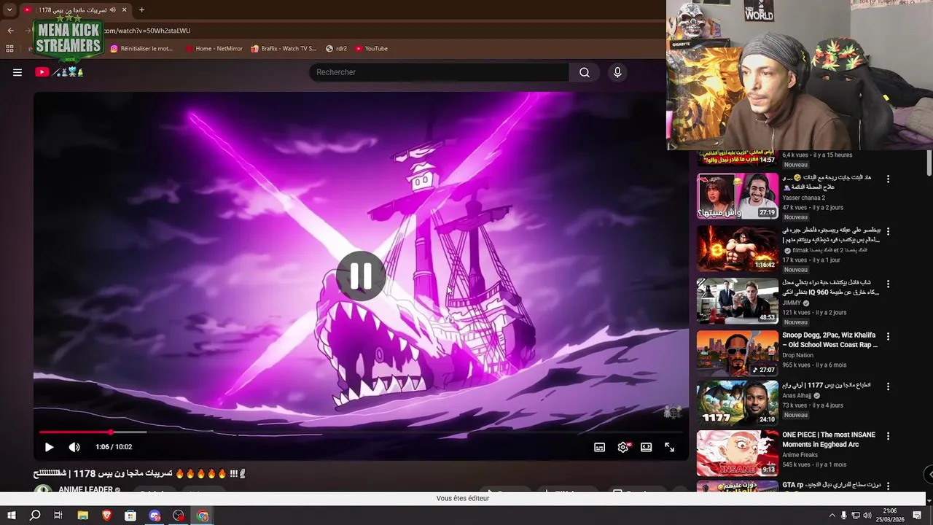This screenshot has height=525, width=933.
Task: Select the active YouTube browser tab
Action: click(75, 10)
